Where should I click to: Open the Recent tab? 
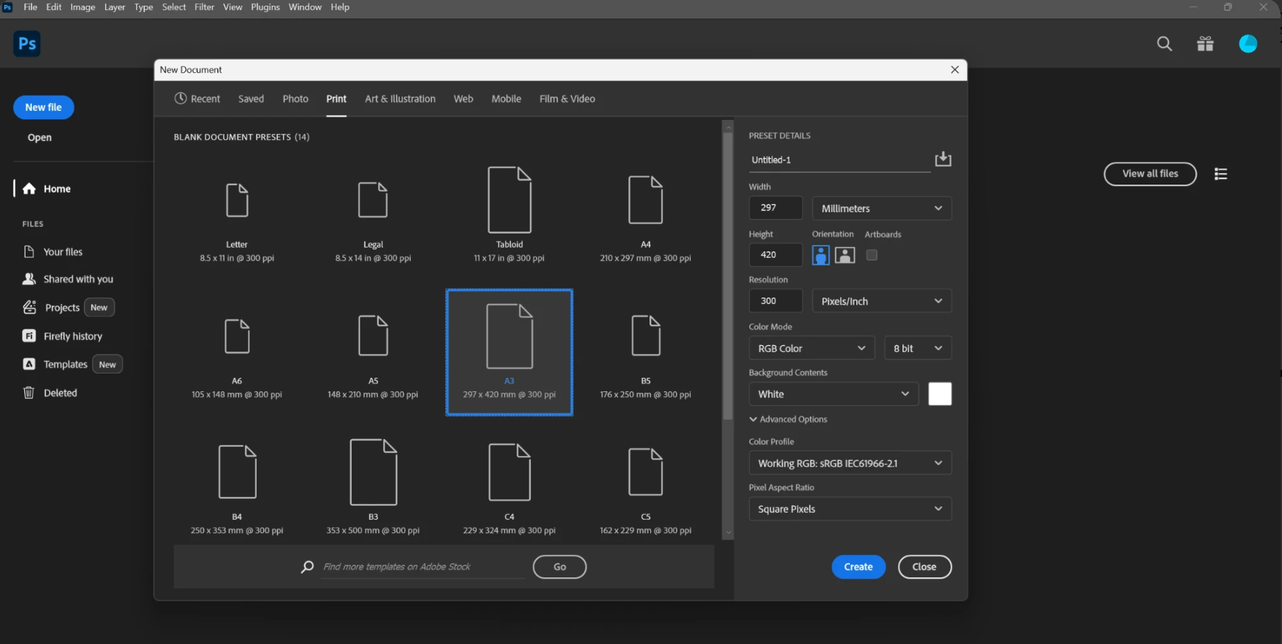[x=198, y=99]
